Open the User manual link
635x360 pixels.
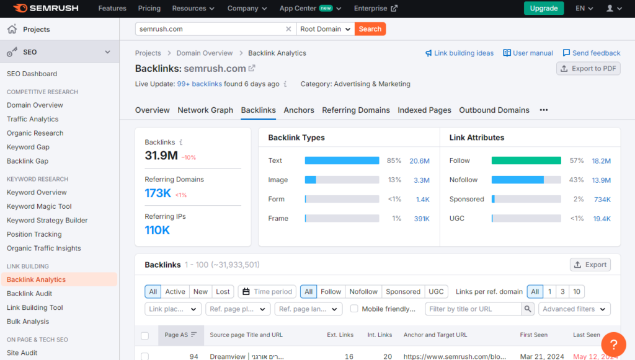(528, 53)
